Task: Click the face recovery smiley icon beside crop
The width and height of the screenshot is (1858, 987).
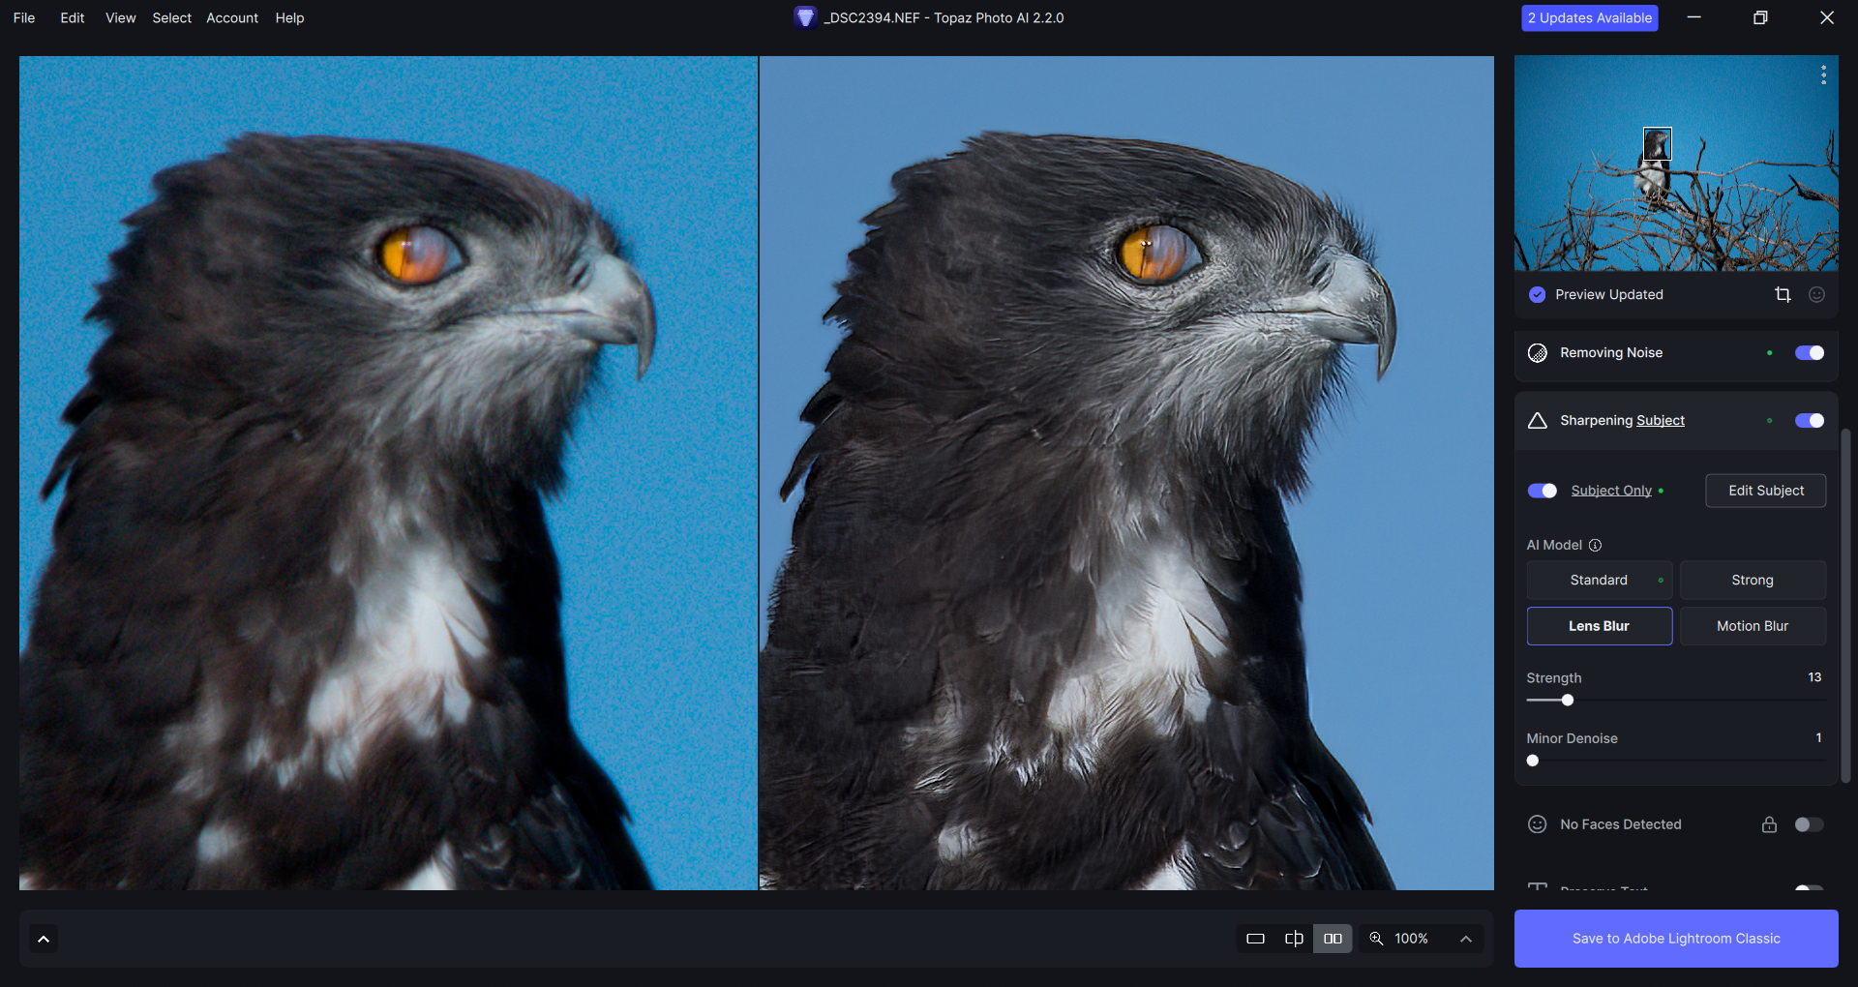Action: [1816, 295]
